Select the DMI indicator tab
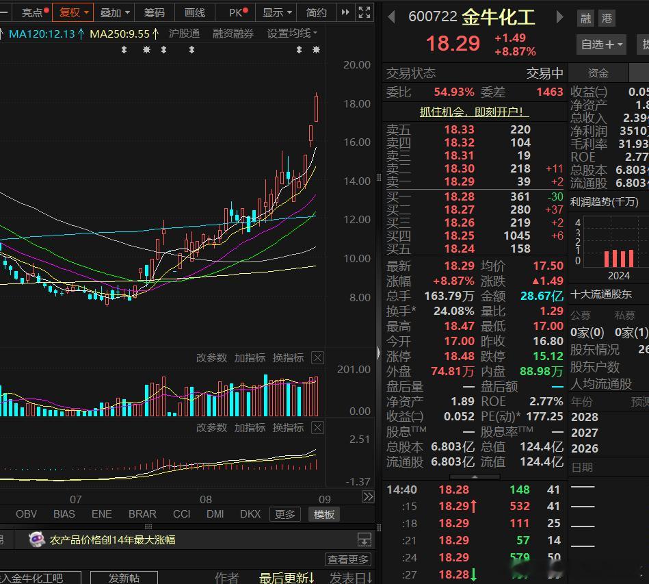The image size is (649, 584). [x=215, y=514]
